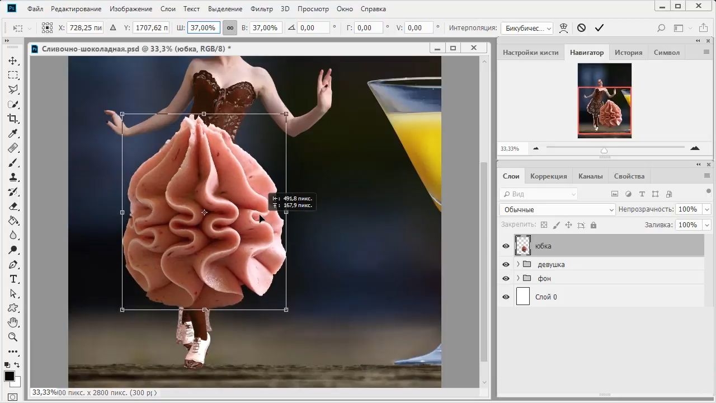Switch to the Настройки кисти tab
This screenshot has width=716, height=403.
pyautogui.click(x=530, y=52)
